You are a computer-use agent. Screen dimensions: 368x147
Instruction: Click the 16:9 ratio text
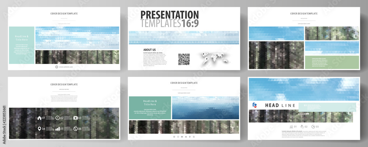coord(190,23)
